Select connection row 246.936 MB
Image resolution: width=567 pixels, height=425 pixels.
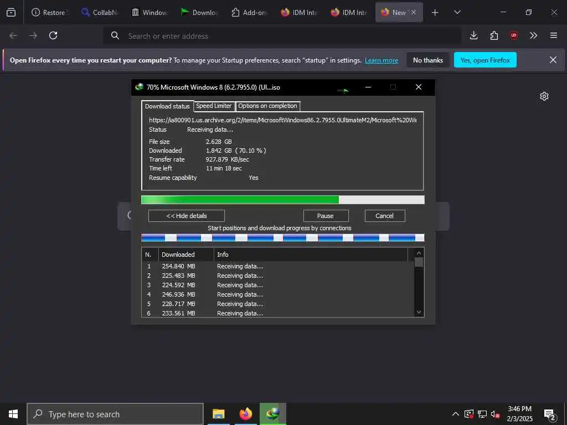pyautogui.click(x=278, y=294)
